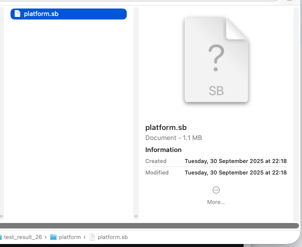Click the file icon beside platform.sb in list
Viewport: 302px width, 247px height.
click(17, 14)
